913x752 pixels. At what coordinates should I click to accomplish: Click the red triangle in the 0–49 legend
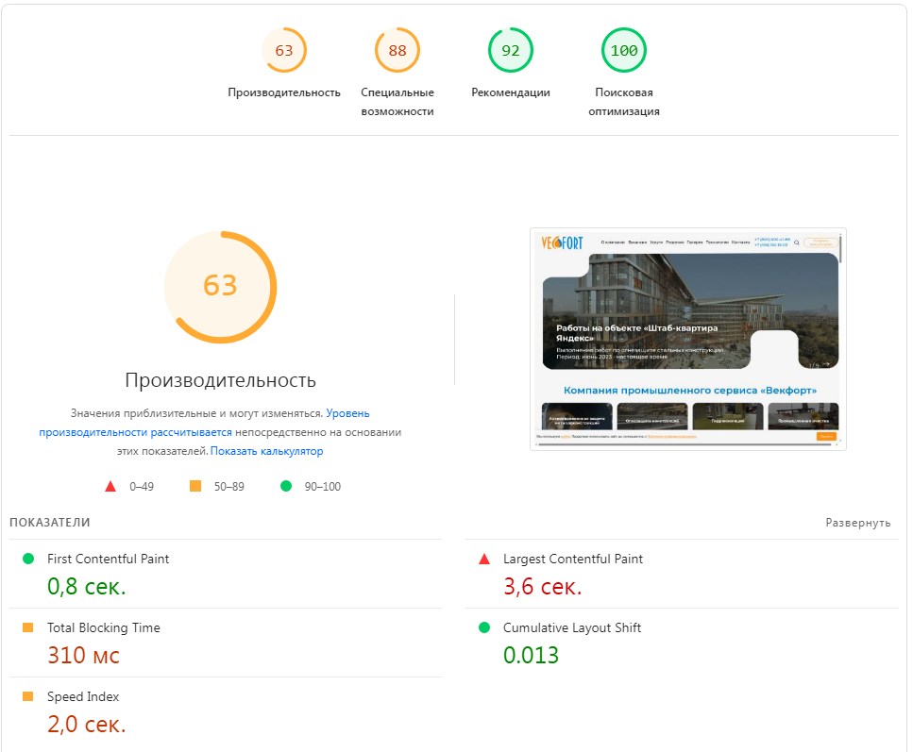click(x=109, y=487)
